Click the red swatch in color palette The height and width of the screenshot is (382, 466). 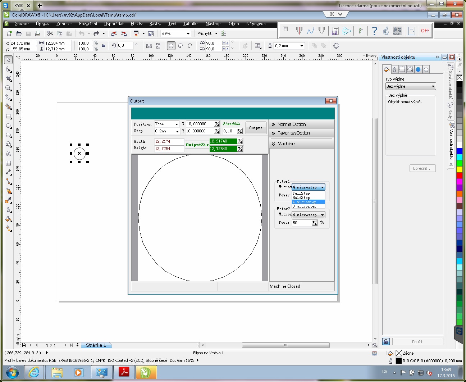(x=459, y=176)
